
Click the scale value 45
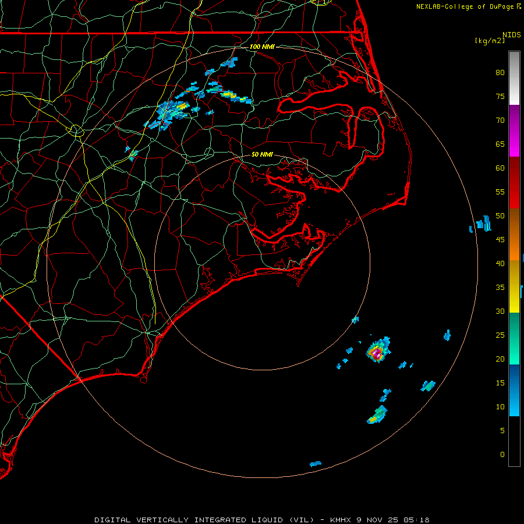point(500,240)
